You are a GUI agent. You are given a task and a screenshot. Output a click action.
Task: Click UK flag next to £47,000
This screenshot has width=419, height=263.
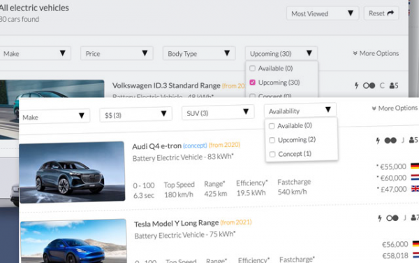415,189
